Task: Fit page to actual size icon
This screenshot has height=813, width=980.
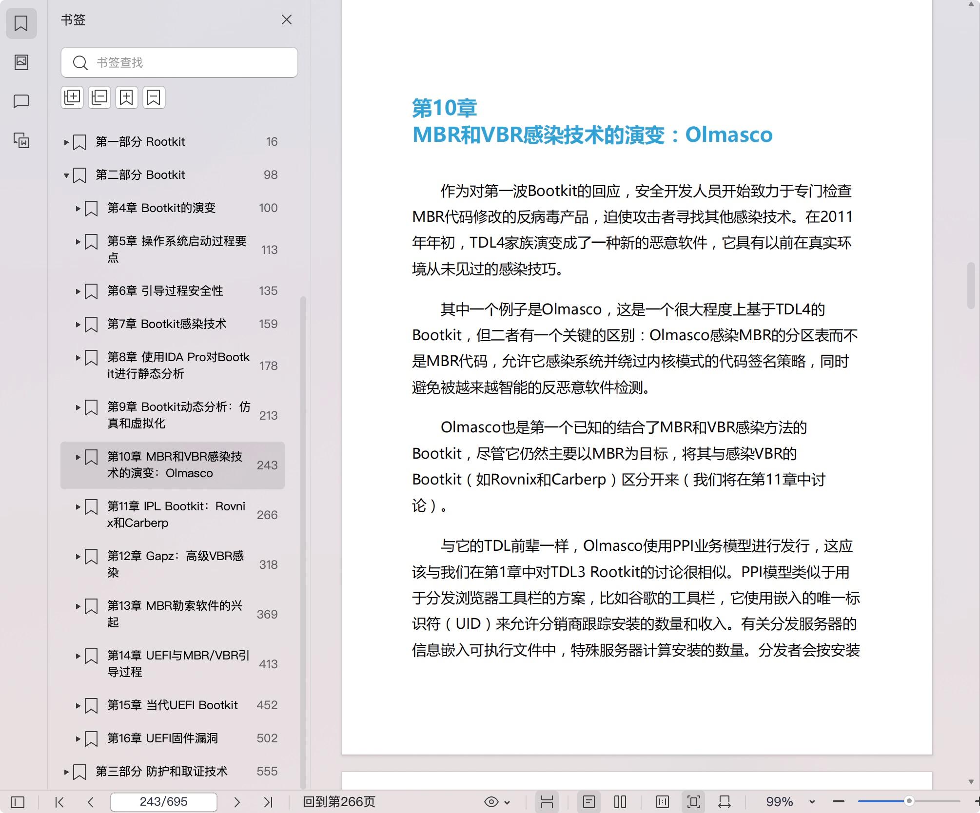Action: point(663,802)
